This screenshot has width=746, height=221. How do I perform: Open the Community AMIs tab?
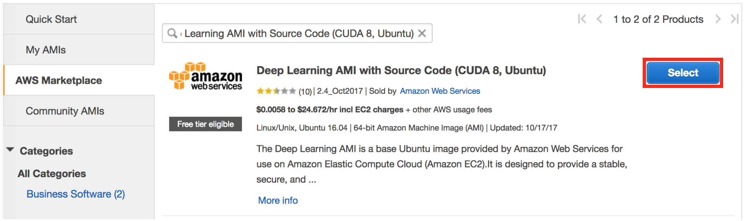click(65, 111)
